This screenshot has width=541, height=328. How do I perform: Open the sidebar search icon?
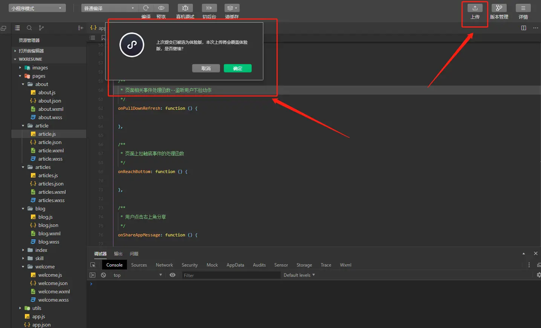pos(29,28)
